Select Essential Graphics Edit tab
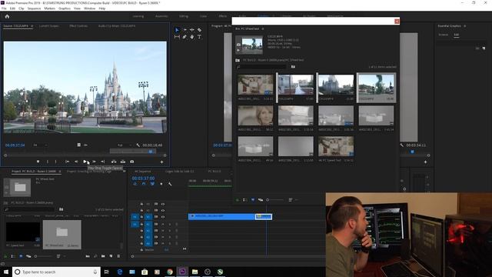The width and height of the screenshot is (492, 277). 456,35
